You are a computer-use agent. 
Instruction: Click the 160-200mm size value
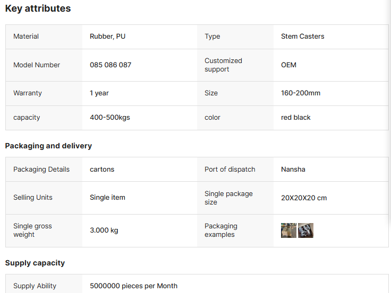(x=301, y=93)
